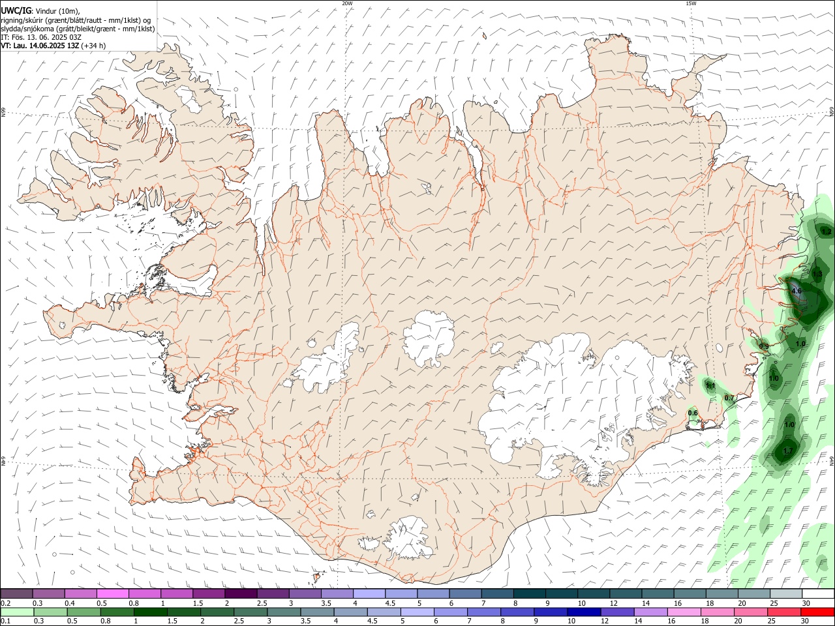Click the 0.1 label under the lower legend row
835x626 pixels.
point(6,621)
